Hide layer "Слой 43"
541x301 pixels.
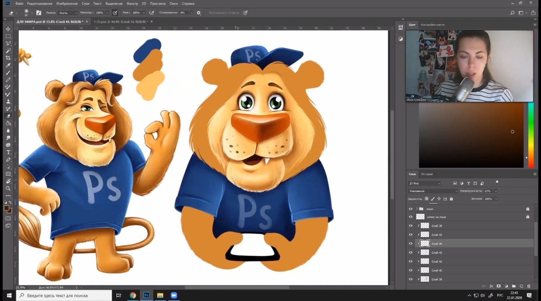coord(411,235)
